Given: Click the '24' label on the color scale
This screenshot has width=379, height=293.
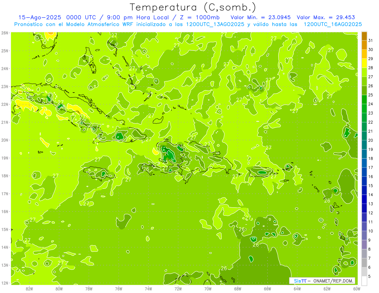Looking at the screenshot, I should (x=371, y=104).
